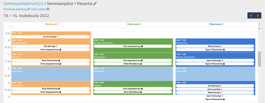This screenshot has height=103, width=265.
Task: Click the pencil icon next to Muokkaa paikkoja
Action: (28, 9)
